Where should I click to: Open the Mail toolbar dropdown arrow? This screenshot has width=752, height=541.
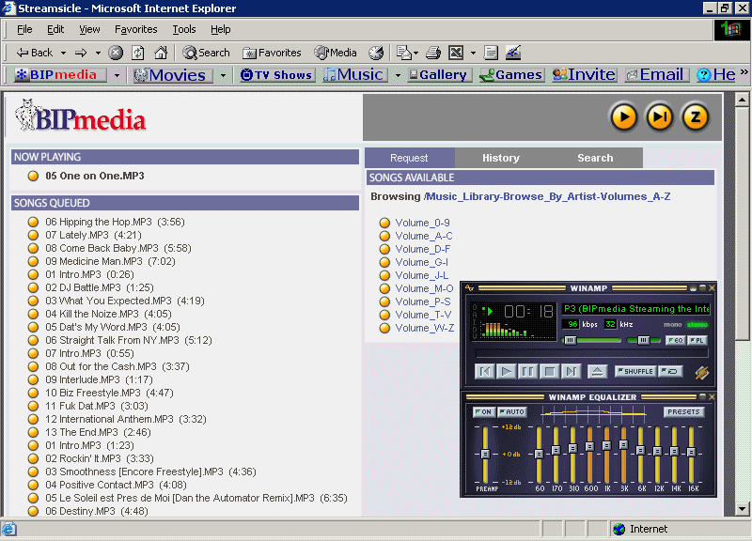click(x=415, y=53)
